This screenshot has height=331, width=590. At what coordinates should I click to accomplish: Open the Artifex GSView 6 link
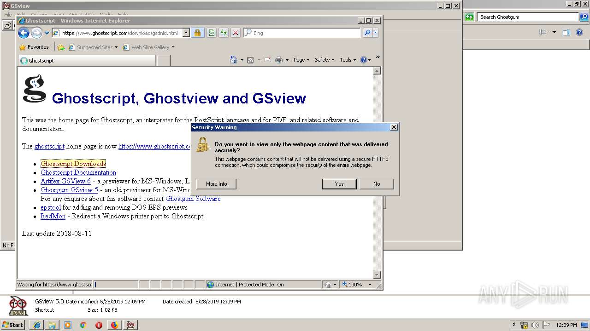coord(65,181)
